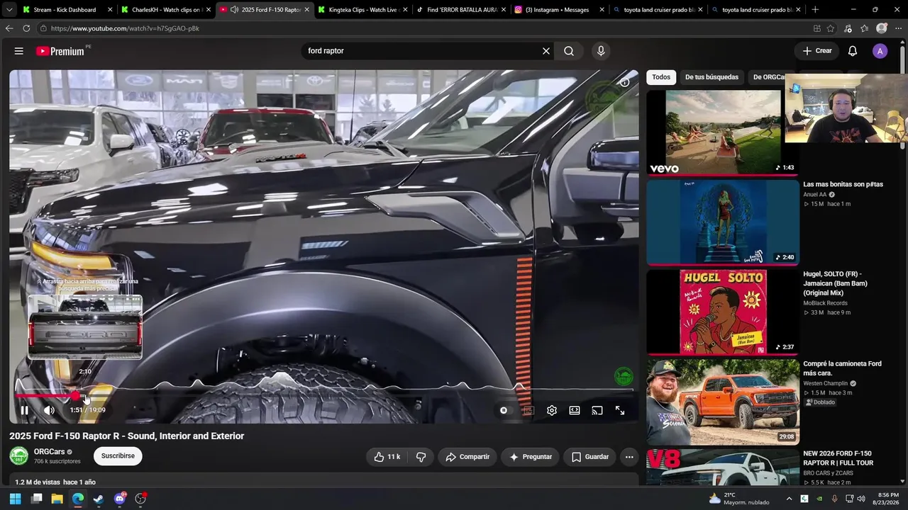Open orange Ford truck video thumbnail
This screenshot has height=510, width=908.
723,402
